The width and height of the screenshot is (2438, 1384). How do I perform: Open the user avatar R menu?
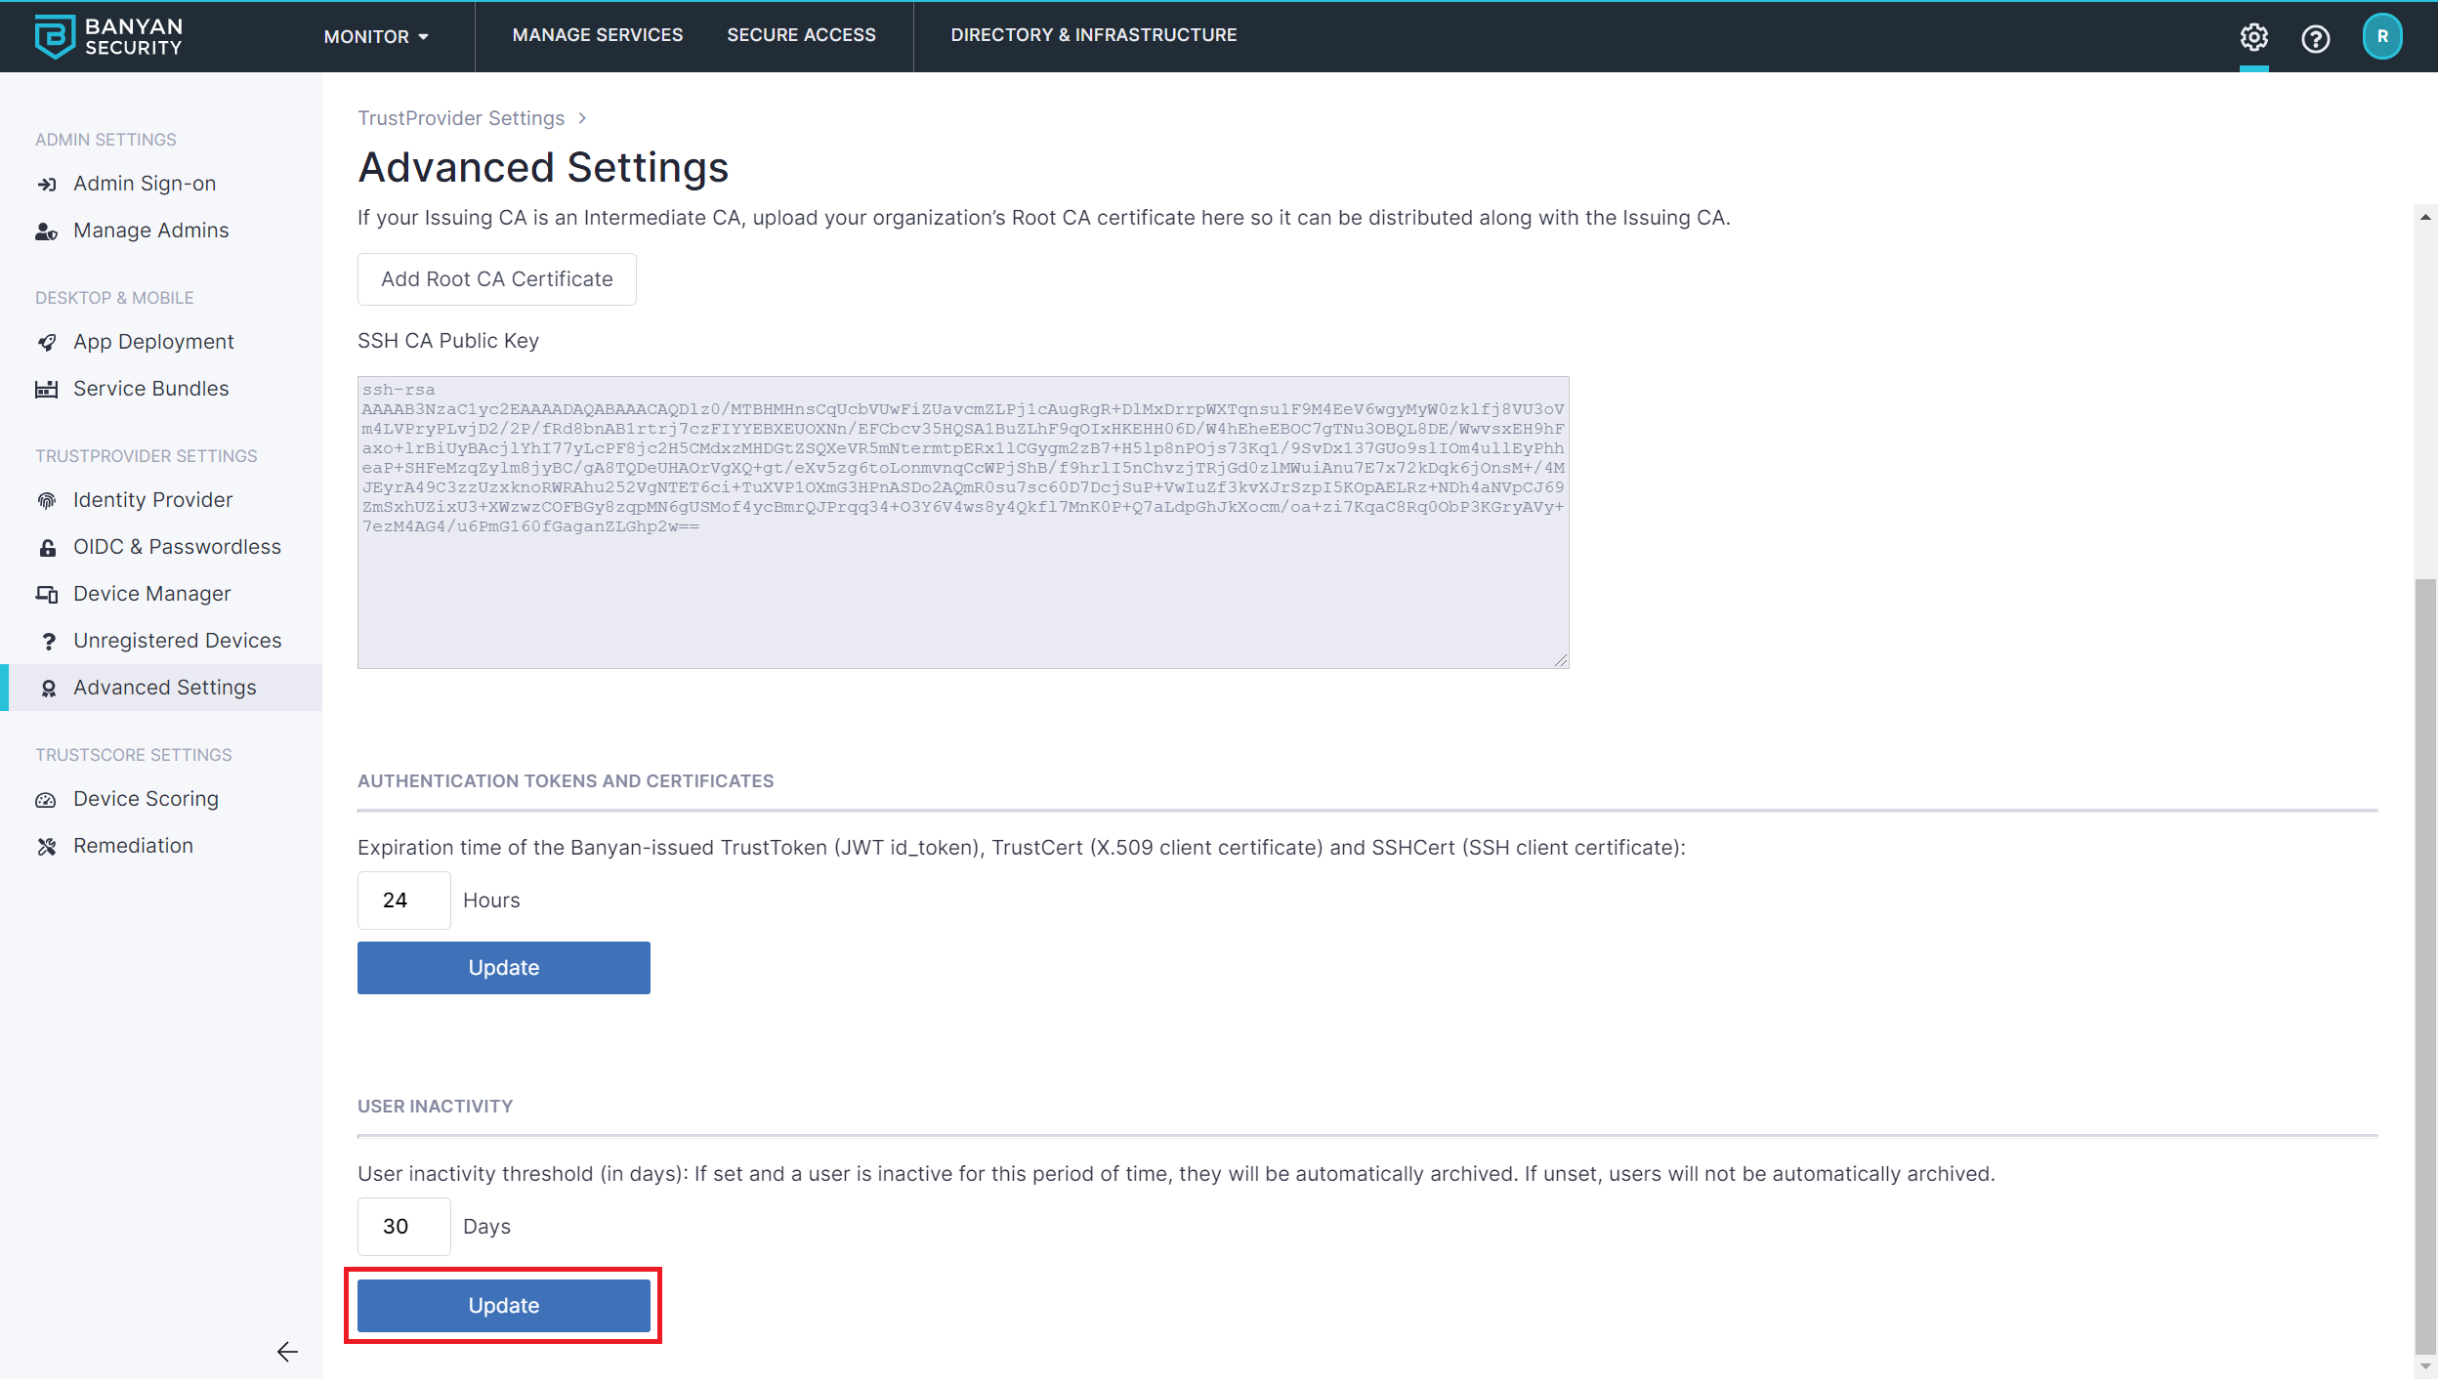point(2381,37)
